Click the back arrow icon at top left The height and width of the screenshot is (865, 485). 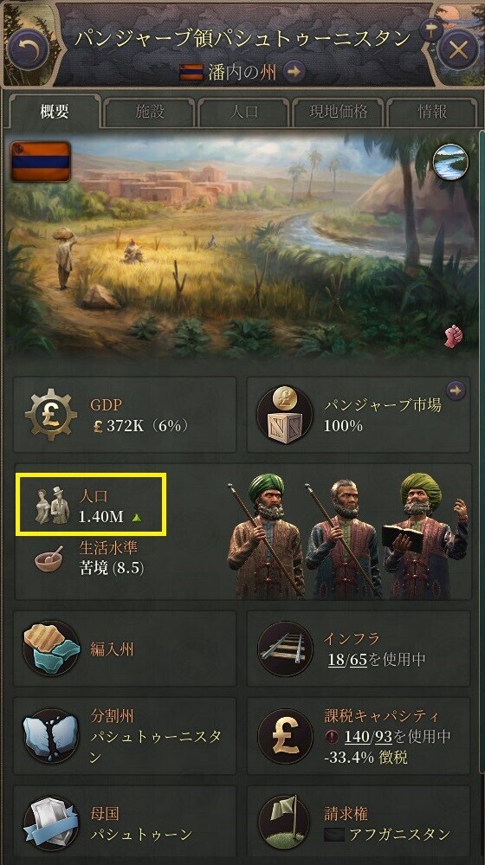click(29, 49)
